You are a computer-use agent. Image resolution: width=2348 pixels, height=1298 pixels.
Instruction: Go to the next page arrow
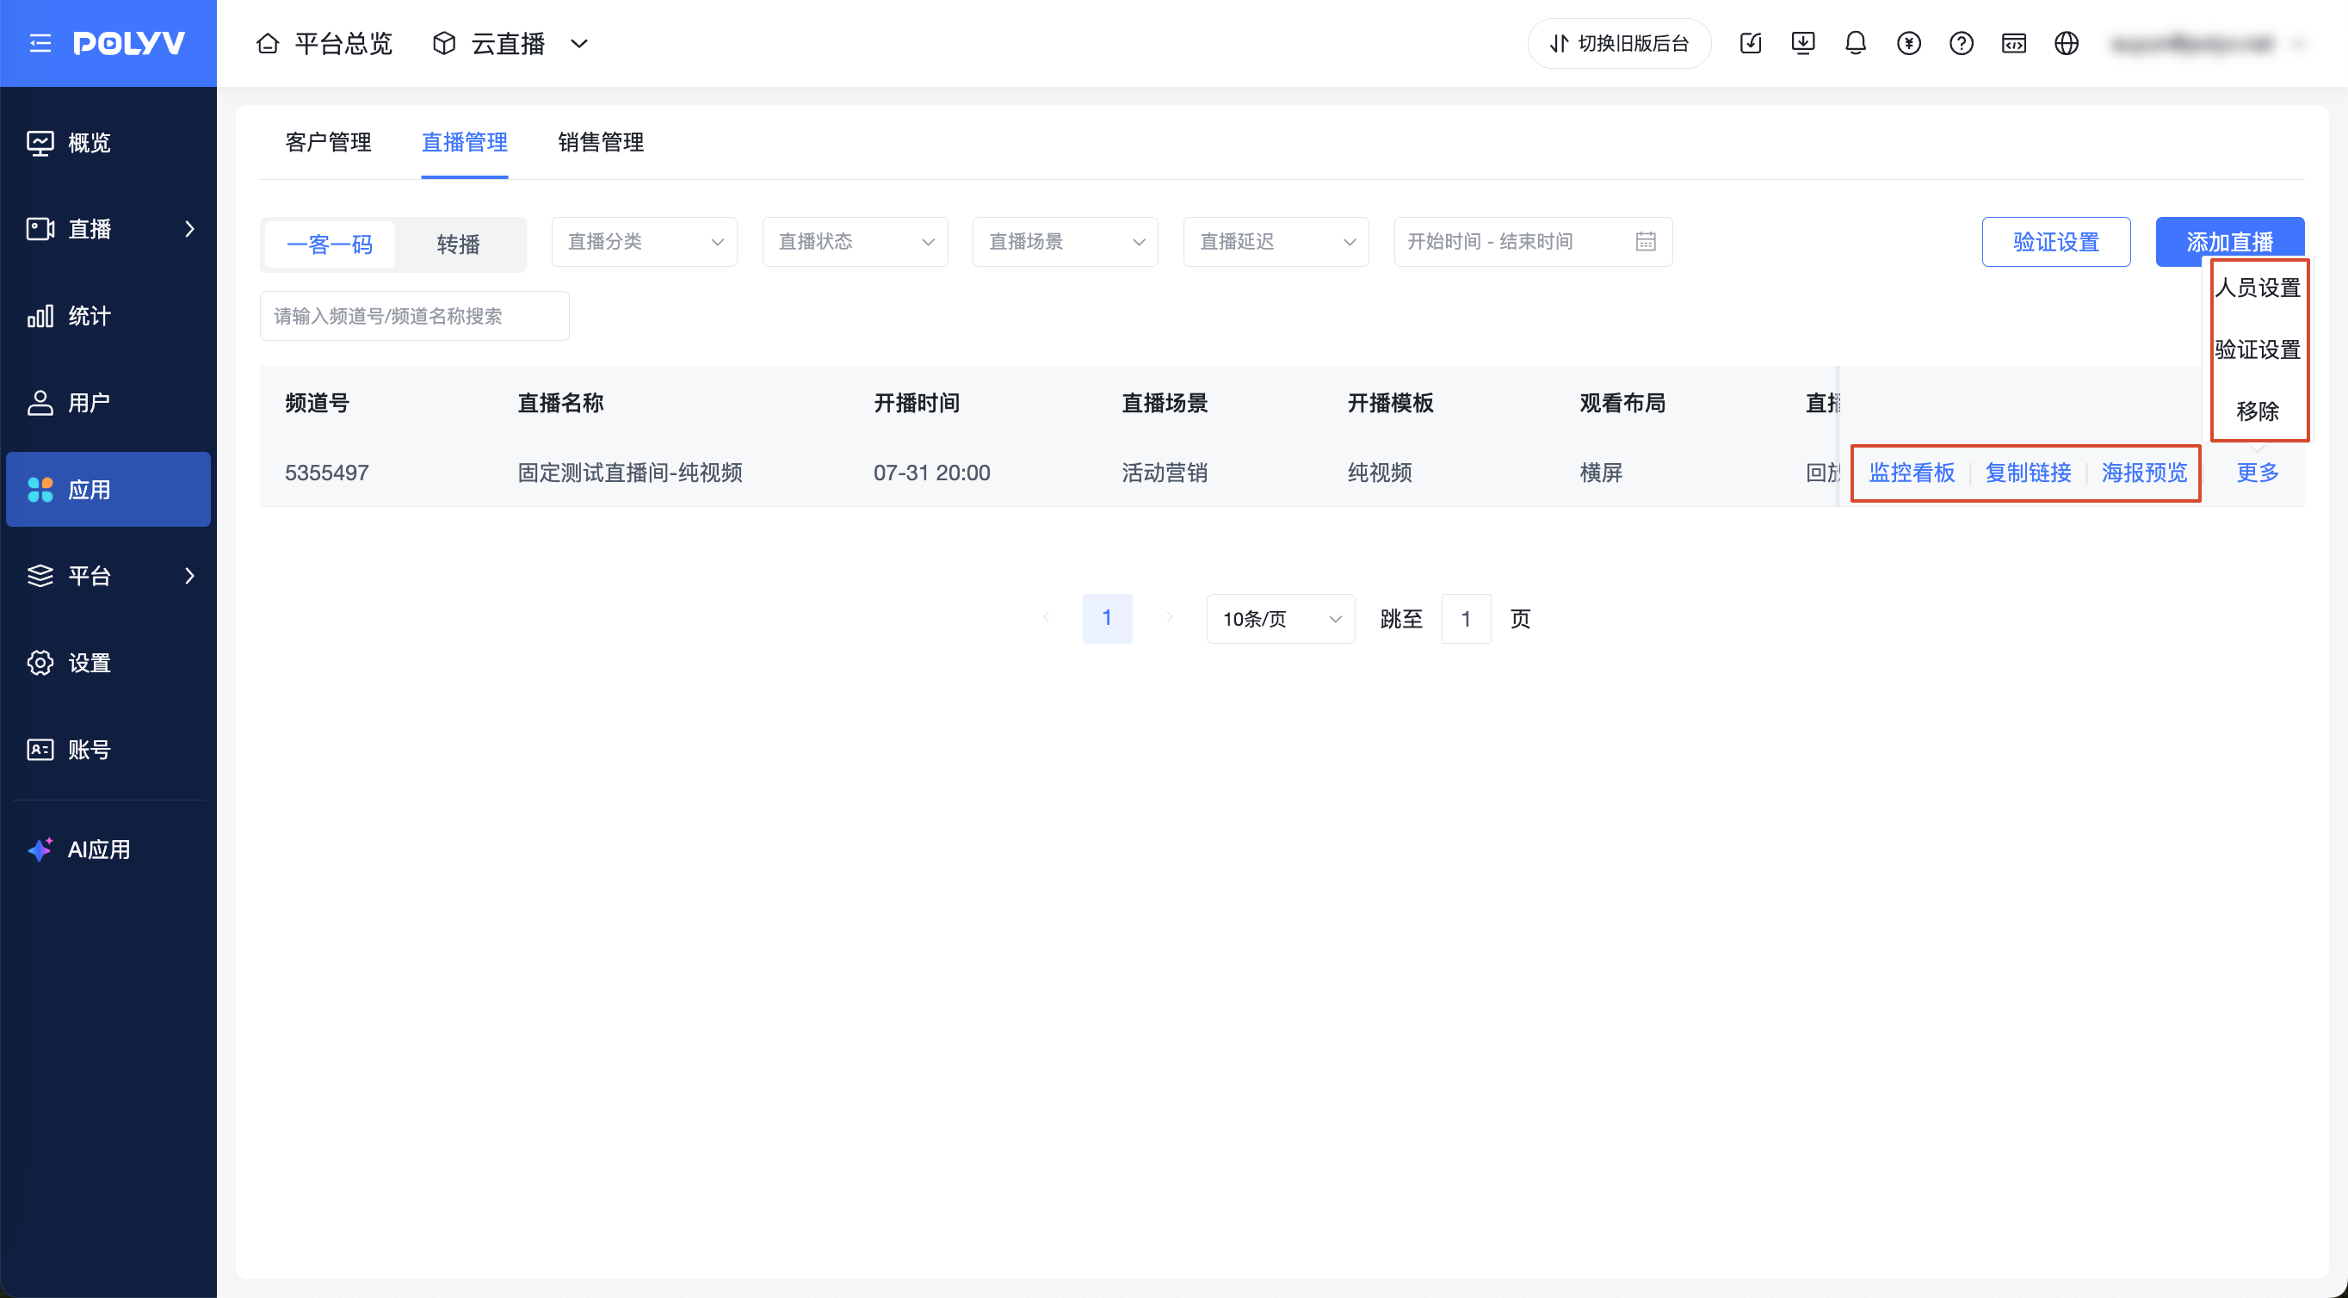(1170, 618)
